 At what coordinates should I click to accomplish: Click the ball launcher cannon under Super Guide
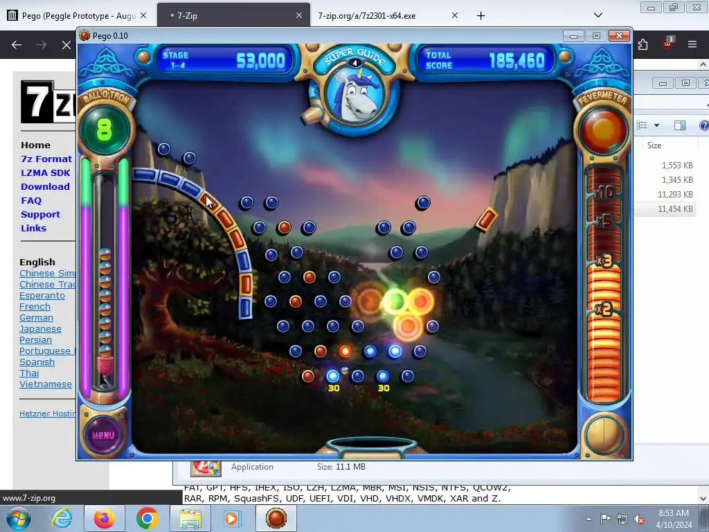[312, 116]
